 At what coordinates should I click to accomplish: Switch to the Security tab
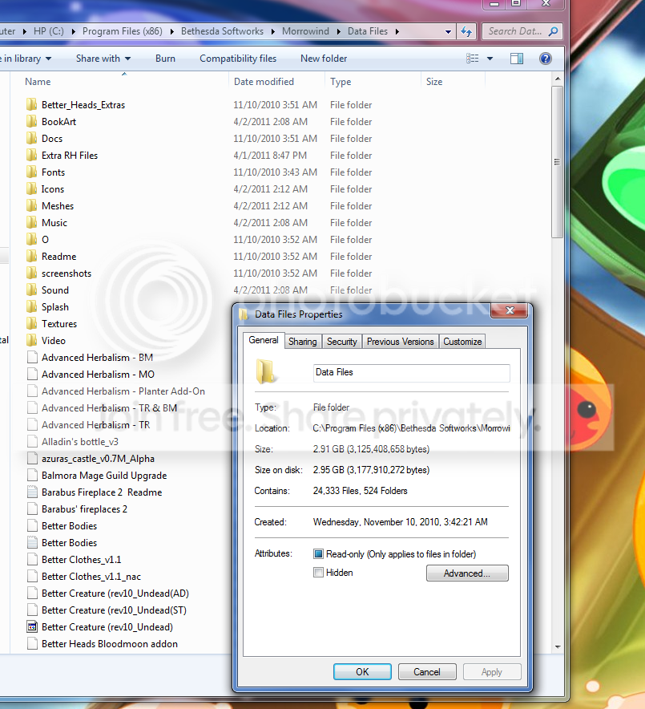tap(342, 342)
